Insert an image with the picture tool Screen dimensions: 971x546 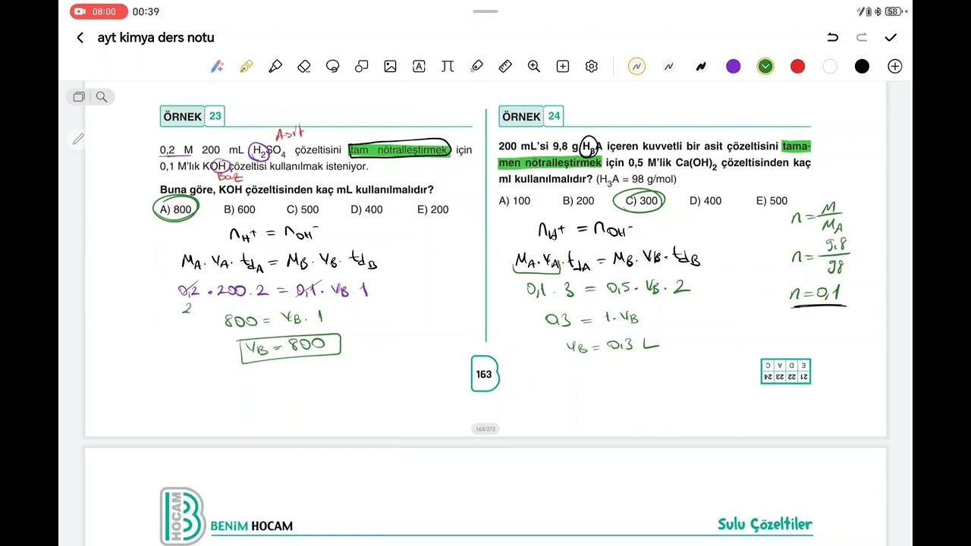tap(390, 67)
